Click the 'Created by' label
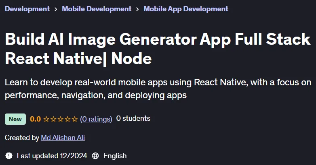The height and width of the screenshot is (165, 316). pos(22,138)
